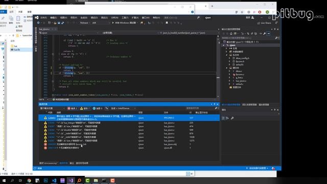
Task: Select the error row for cjson.dll
Action: [129, 148]
